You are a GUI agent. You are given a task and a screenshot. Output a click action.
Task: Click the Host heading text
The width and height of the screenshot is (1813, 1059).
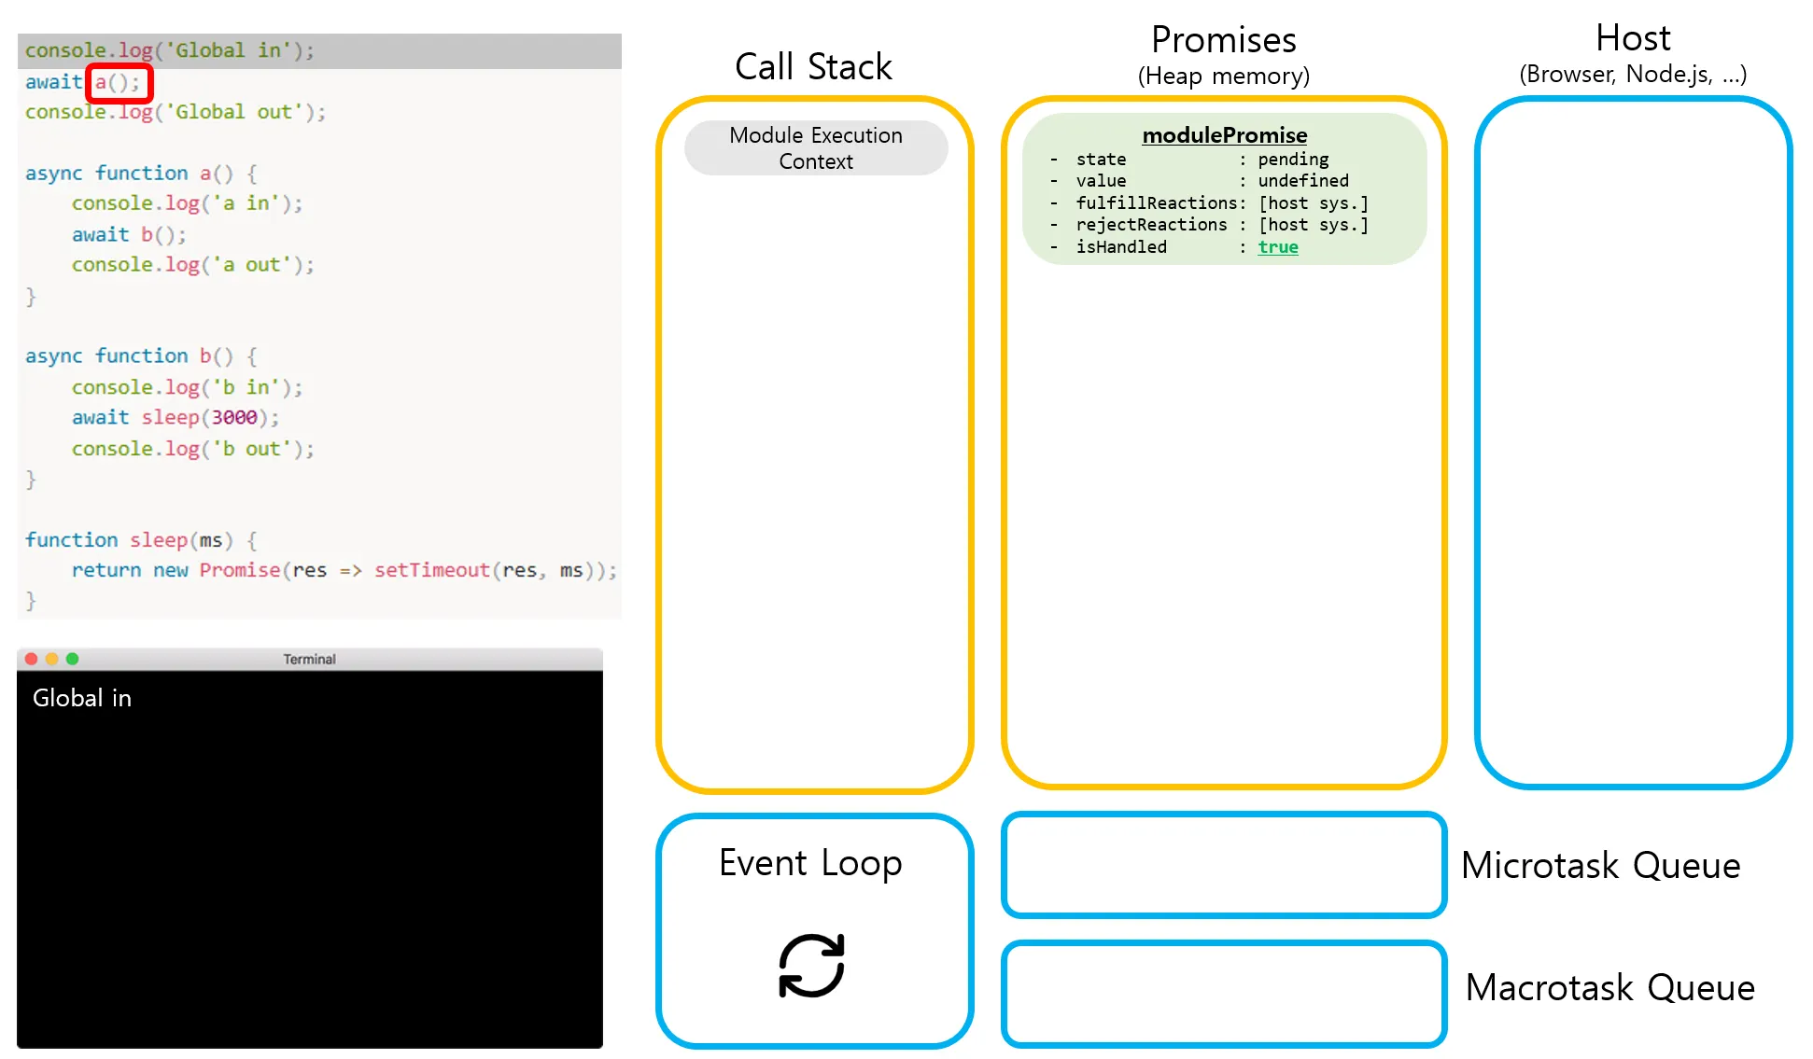pyautogui.click(x=1632, y=39)
